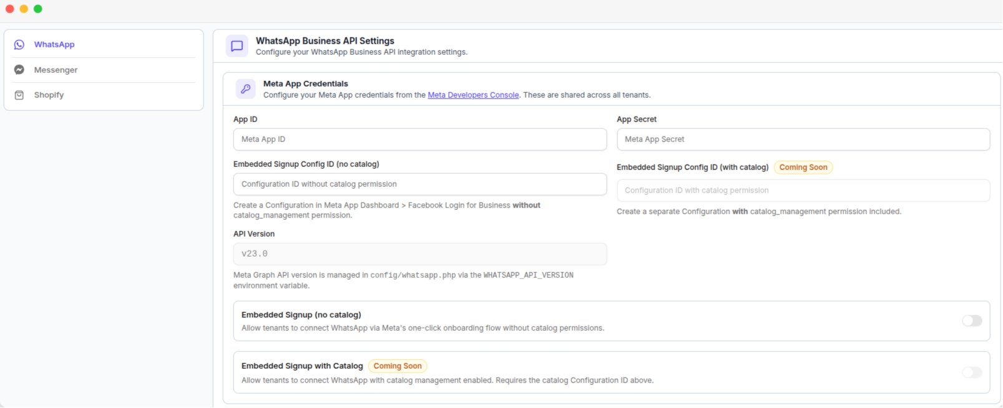Click Coming Soon badge next to Config ID label
The image size is (1003, 408).
pos(803,168)
